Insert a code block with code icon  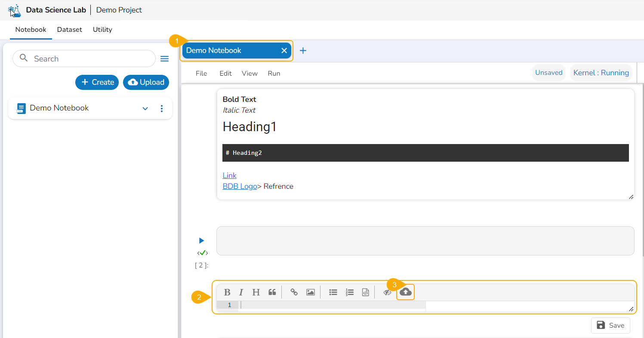[x=365, y=292]
